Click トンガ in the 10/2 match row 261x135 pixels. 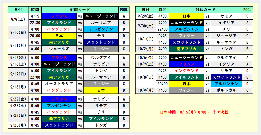point(226,49)
